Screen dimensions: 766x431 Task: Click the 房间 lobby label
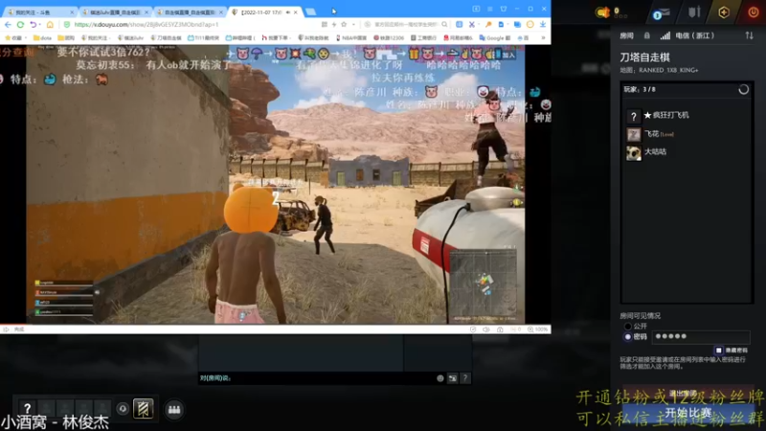[627, 35]
